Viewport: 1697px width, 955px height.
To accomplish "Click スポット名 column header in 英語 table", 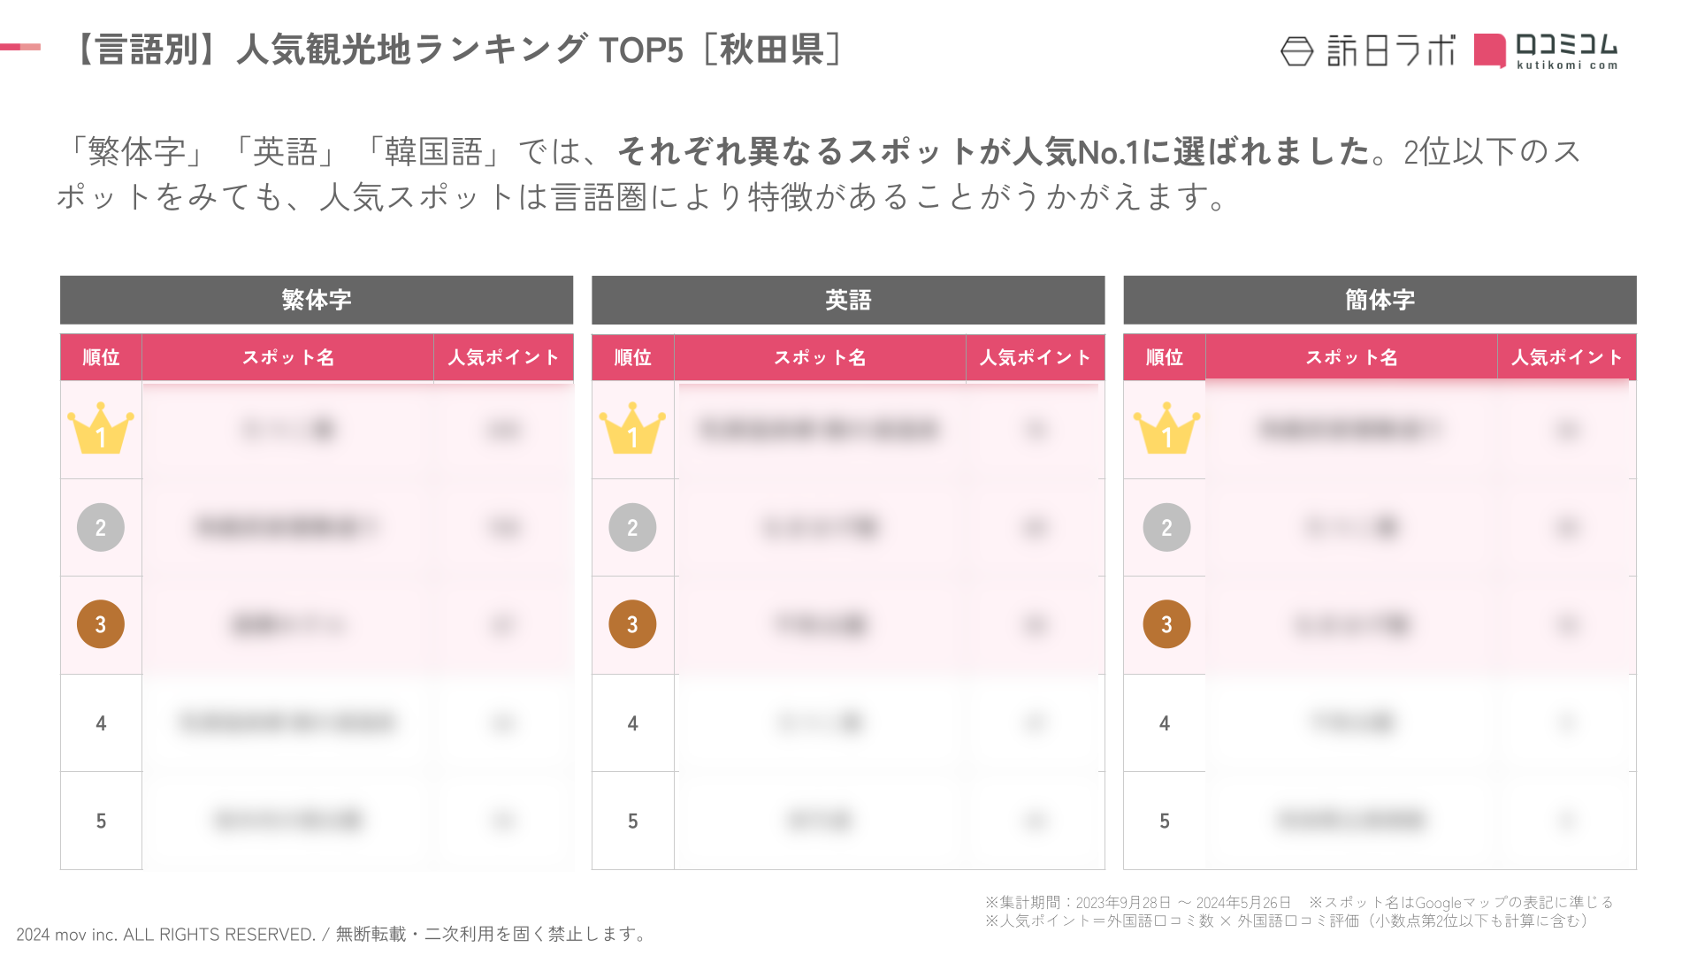I will click(x=820, y=357).
